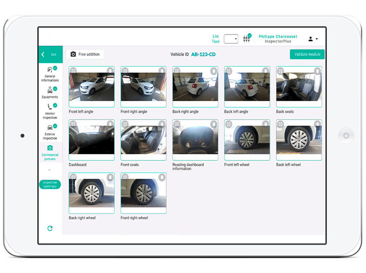This screenshot has height=273, width=366.
Task: Open the Inspection summary button
Action: coord(50,184)
